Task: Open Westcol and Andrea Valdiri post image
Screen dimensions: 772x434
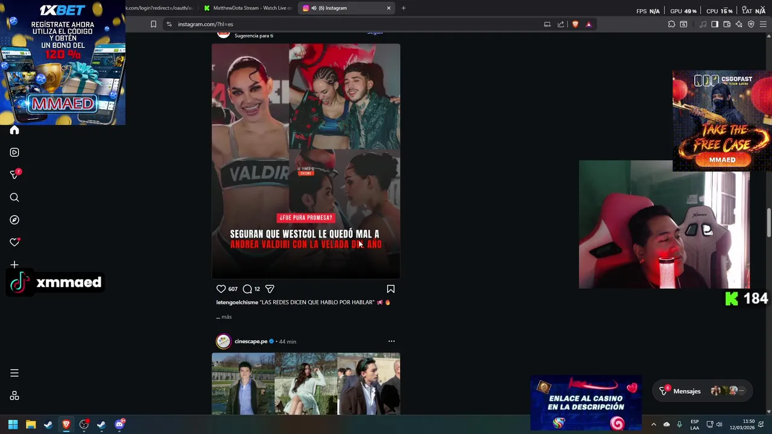Action: point(306,161)
